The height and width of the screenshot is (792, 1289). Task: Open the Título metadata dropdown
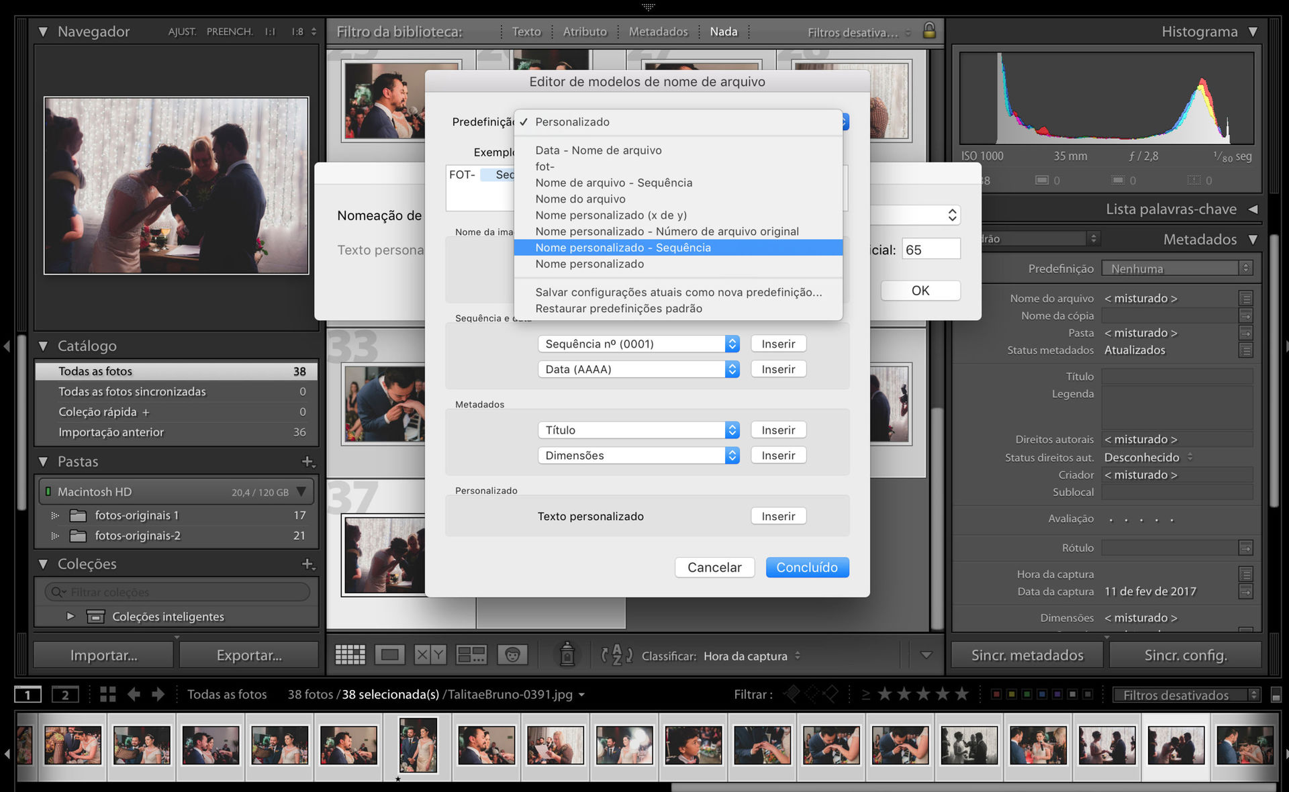point(638,430)
